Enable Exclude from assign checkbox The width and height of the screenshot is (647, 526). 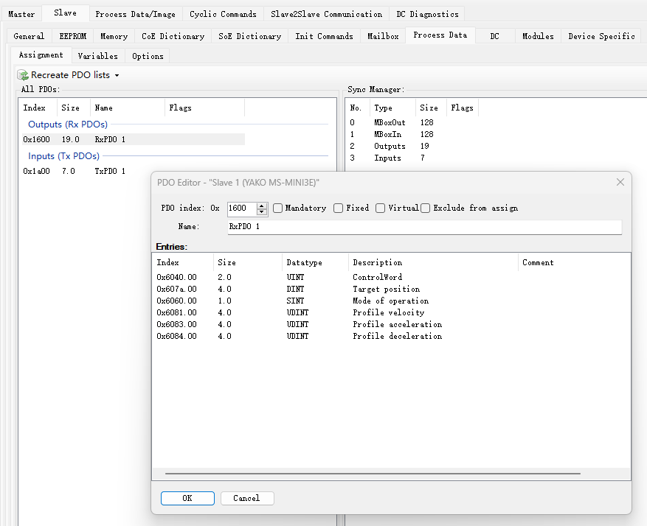coord(426,208)
